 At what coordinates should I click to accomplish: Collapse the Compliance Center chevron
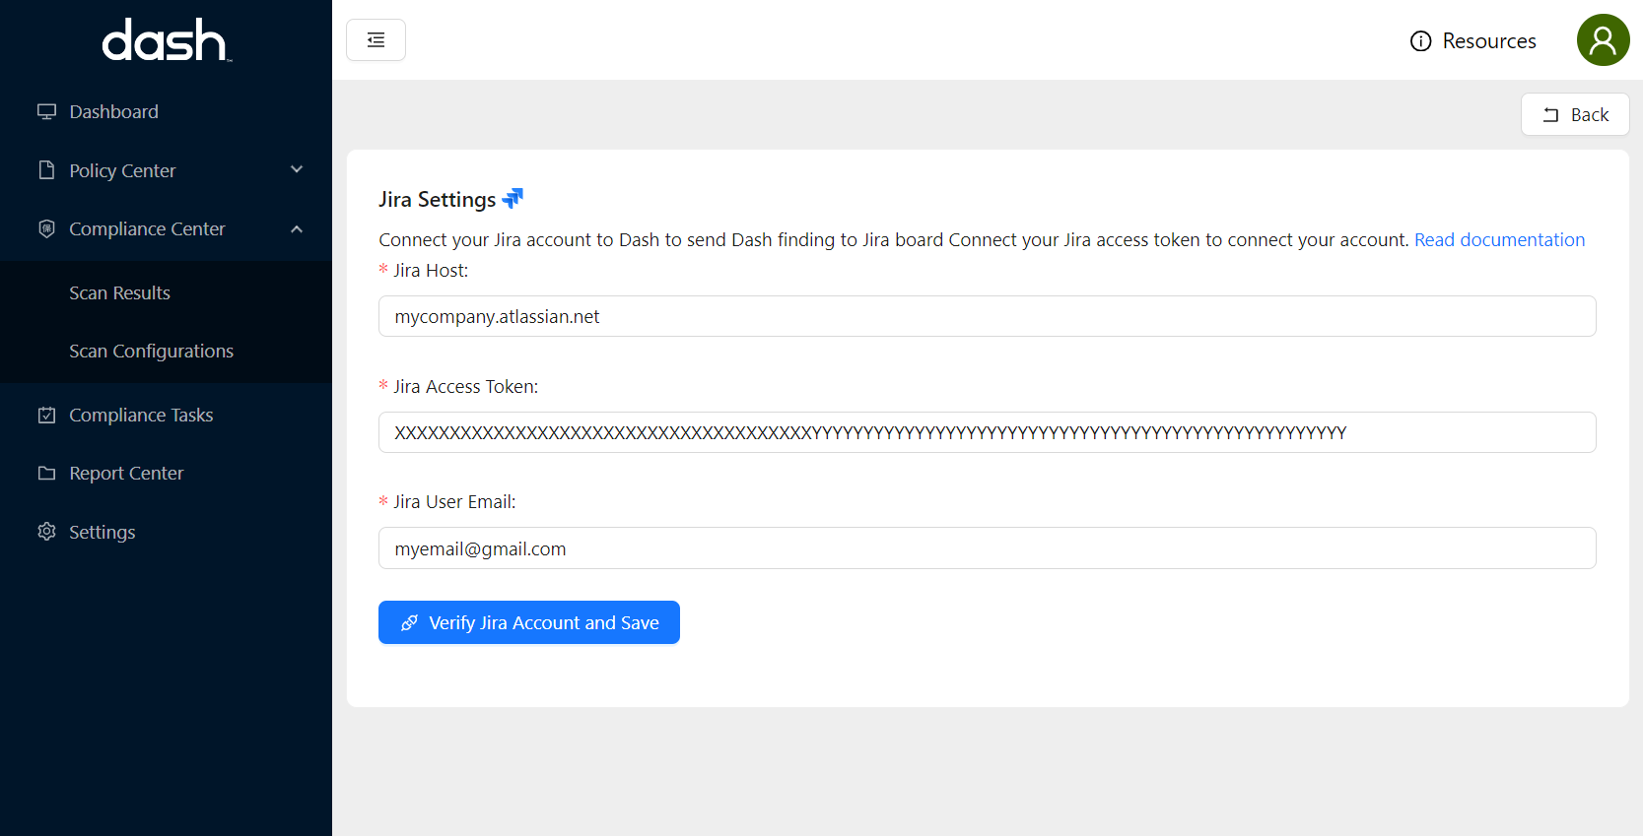[x=297, y=229]
